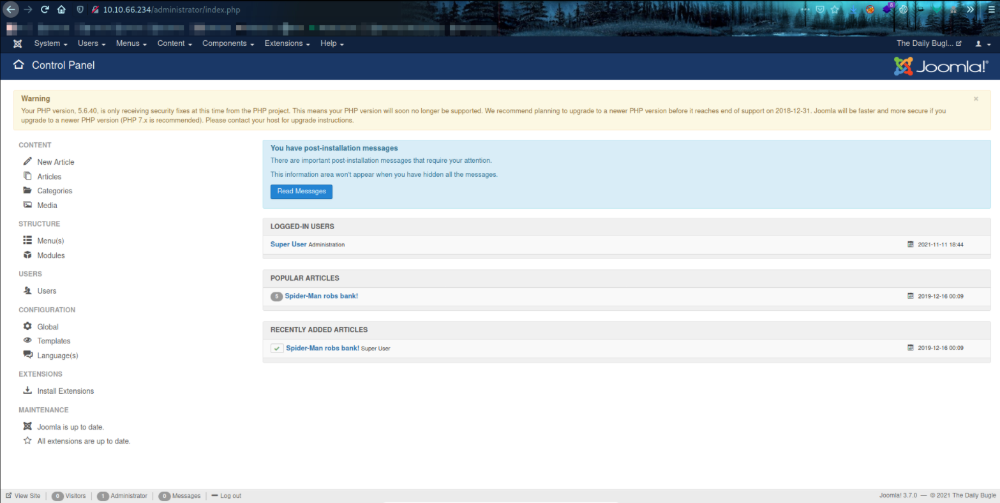Open the browser hamburger menu
Screen dimensions: 1000x503
990,10
